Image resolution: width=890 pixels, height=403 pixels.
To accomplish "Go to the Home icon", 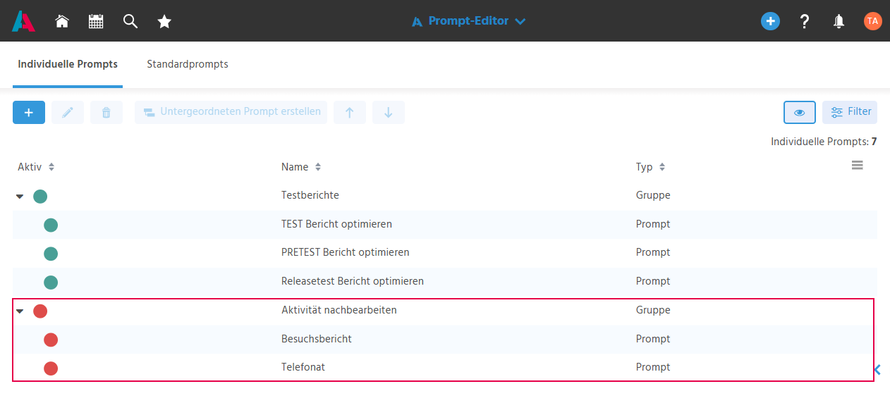I will coord(62,21).
